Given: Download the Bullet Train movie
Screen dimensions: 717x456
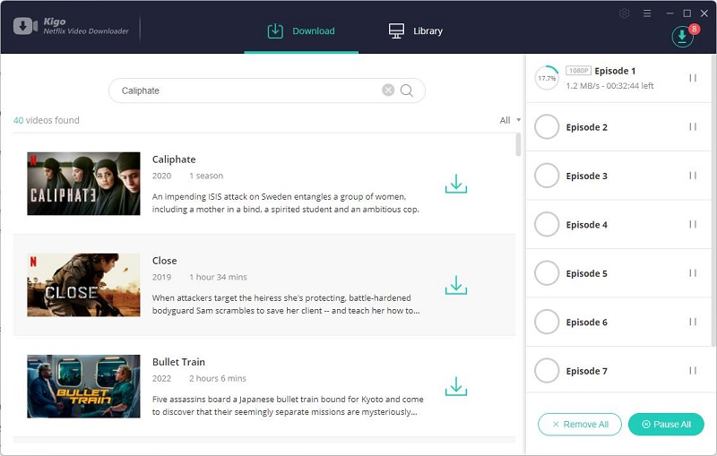Looking at the screenshot, I should [456, 386].
